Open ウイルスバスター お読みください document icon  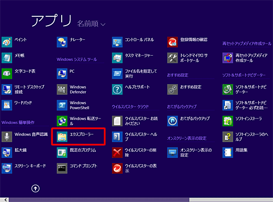pos(117,121)
